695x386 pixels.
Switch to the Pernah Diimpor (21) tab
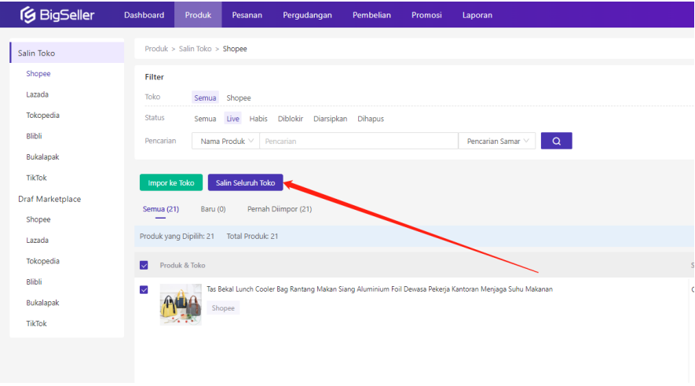(x=279, y=209)
